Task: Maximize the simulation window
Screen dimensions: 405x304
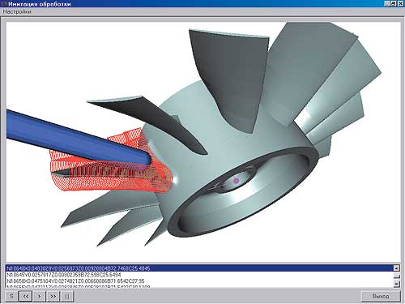Action: (393, 3)
